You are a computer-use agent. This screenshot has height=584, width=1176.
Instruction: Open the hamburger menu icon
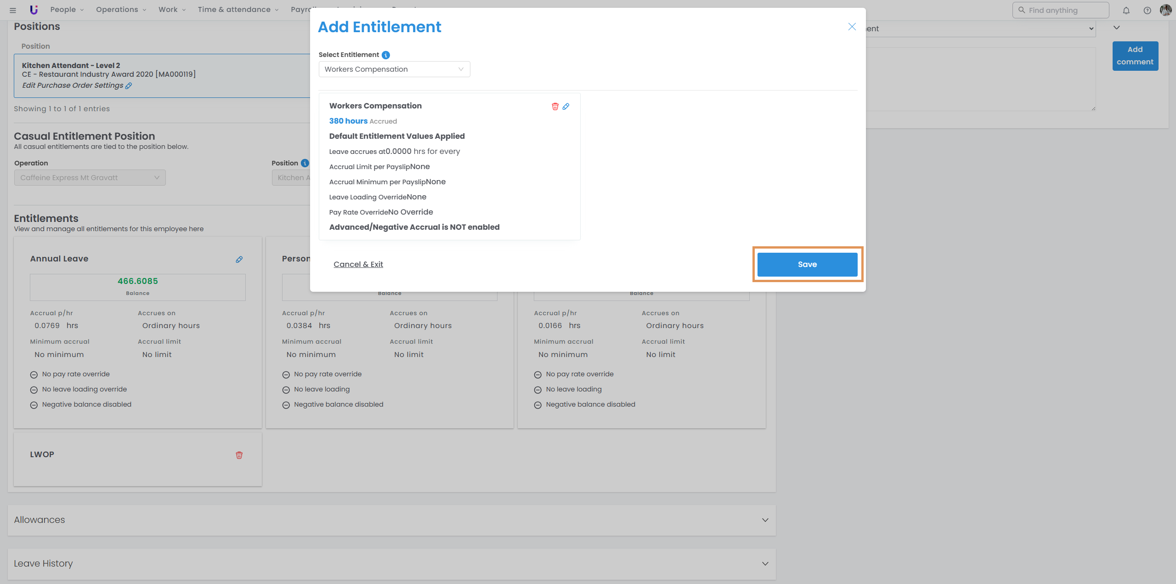click(x=13, y=10)
